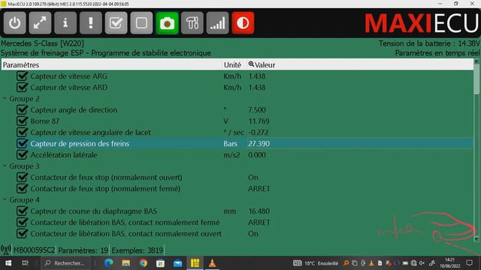Click the scrollbar down arrow of parameter list
The image size is (481, 270).
(476, 238)
